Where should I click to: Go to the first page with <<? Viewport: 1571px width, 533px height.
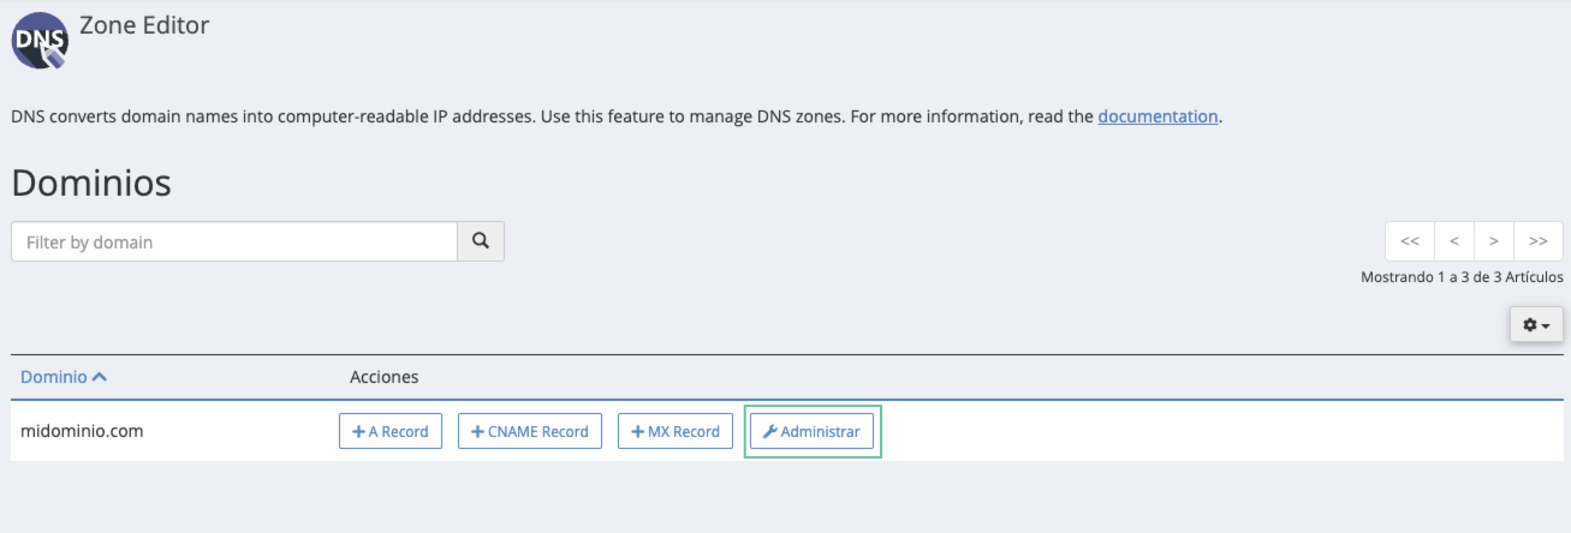tap(1409, 241)
